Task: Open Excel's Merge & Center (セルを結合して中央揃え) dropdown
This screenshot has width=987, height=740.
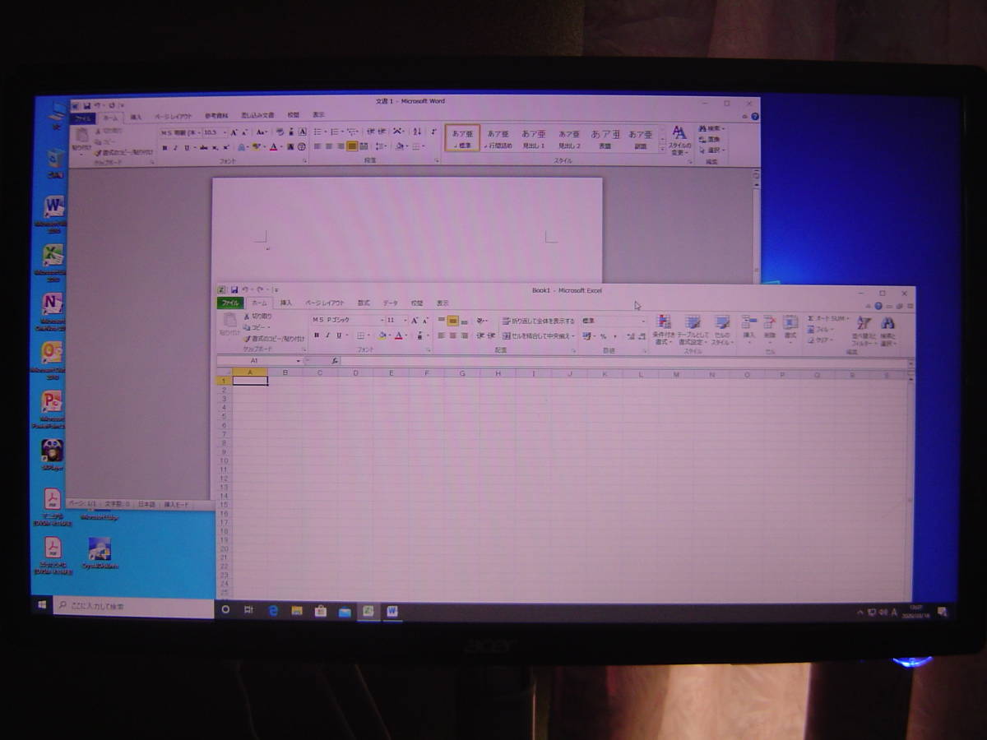Action: point(573,335)
